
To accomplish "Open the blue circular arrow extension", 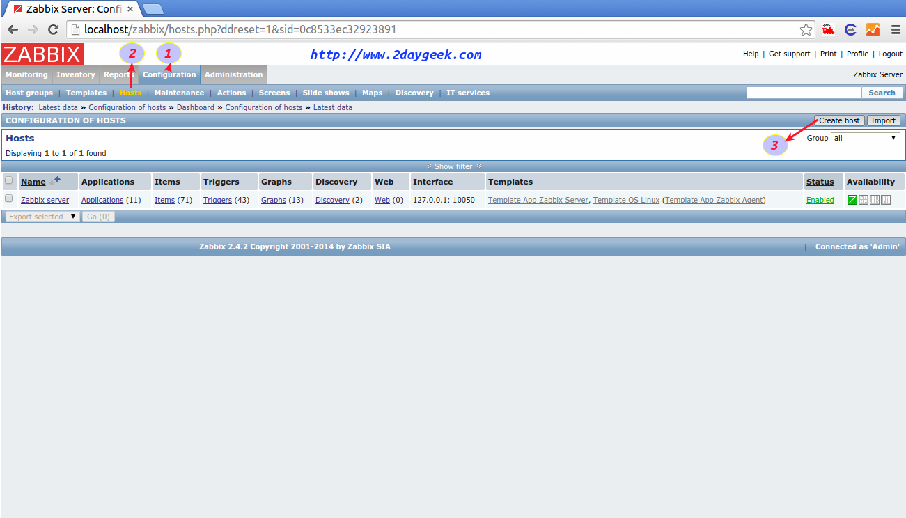I will pos(850,30).
